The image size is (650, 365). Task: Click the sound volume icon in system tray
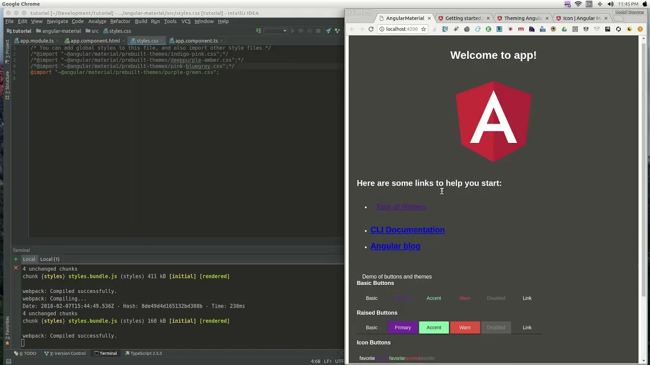point(612,4)
